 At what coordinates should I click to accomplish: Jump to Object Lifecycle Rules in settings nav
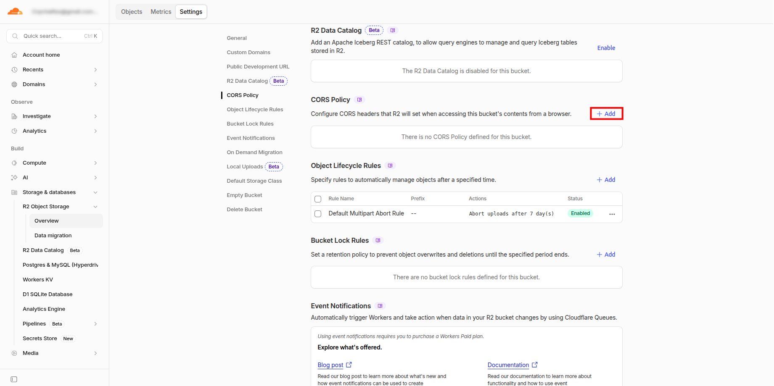255,110
